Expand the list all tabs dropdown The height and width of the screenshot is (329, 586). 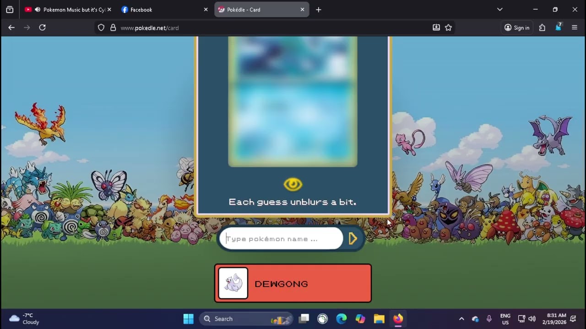click(x=500, y=10)
